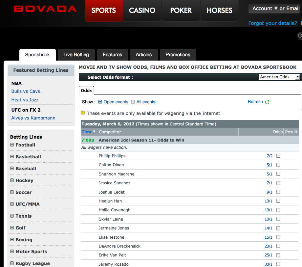
Task: Open the Bulls vs Cavs betting line
Action: [x=26, y=91]
